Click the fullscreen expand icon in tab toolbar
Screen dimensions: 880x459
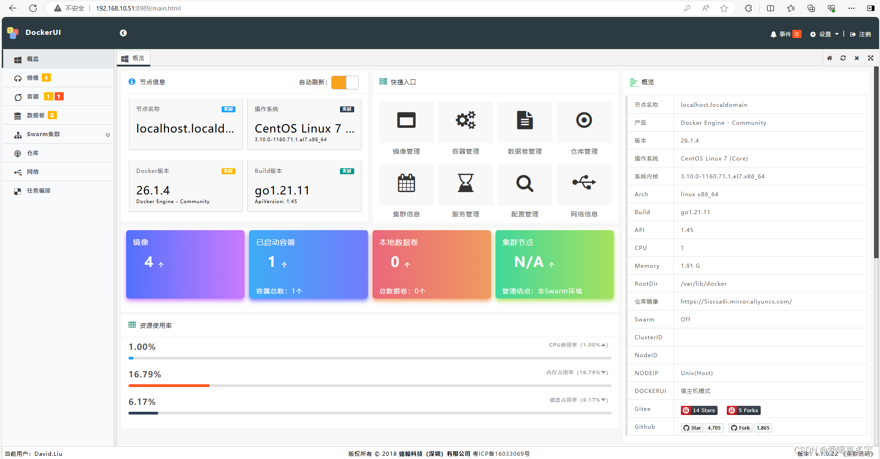[x=870, y=58]
